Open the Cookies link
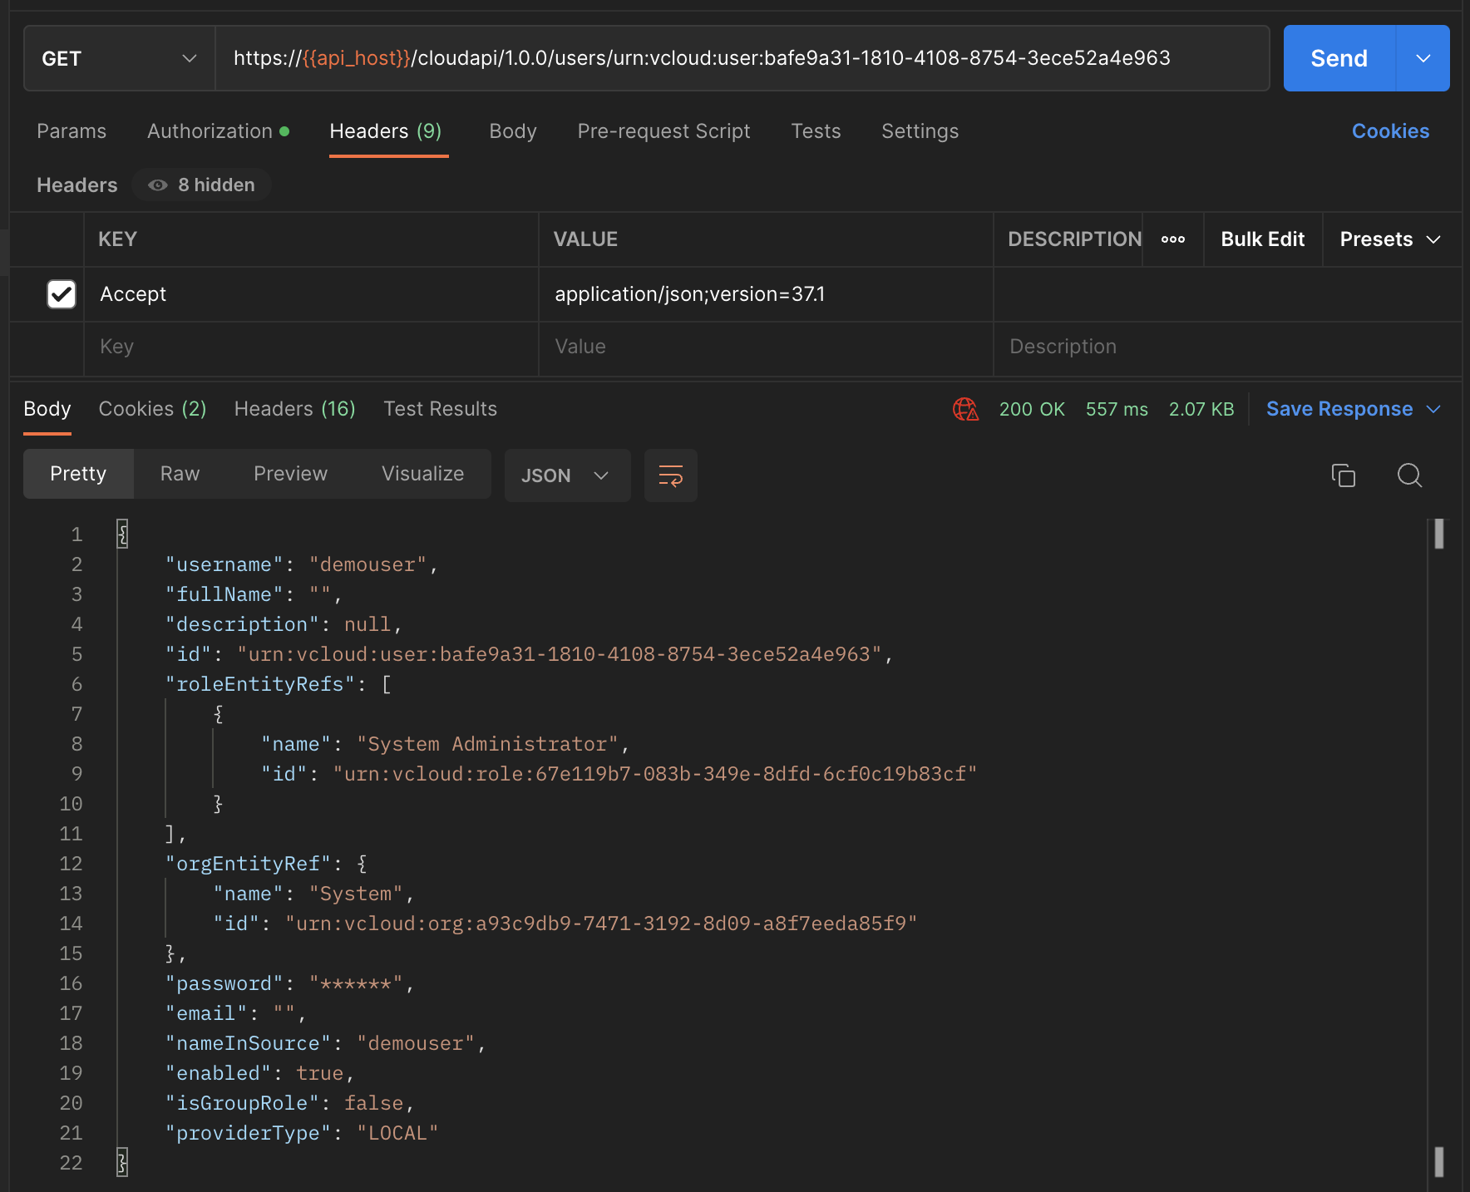The width and height of the screenshot is (1470, 1192). (x=1390, y=131)
